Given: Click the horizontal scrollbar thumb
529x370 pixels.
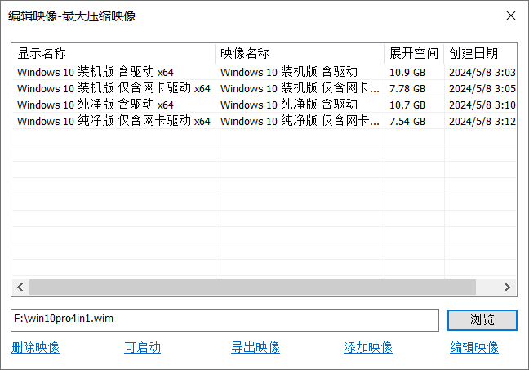Looking at the screenshot, I should 253,288.
